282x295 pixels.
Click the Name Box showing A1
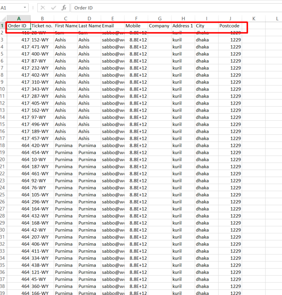[x=11, y=8]
